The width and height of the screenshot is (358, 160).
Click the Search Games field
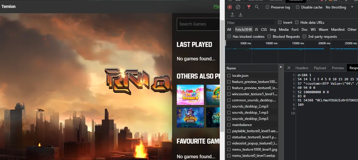point(198,24)
